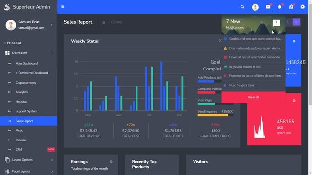Expand Samuel Brus profile chevron
Image resolution: width=312 pixels, height=175 pixels.
52,25
